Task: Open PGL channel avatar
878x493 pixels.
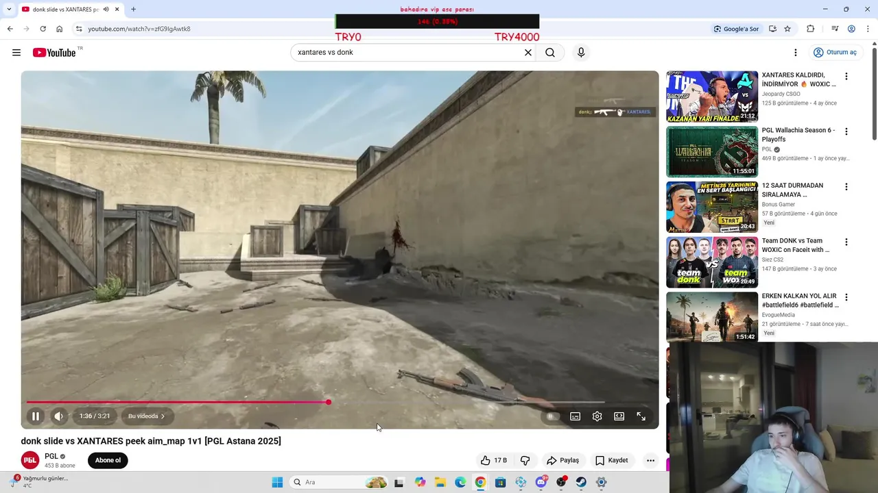Action: point(30,460)
